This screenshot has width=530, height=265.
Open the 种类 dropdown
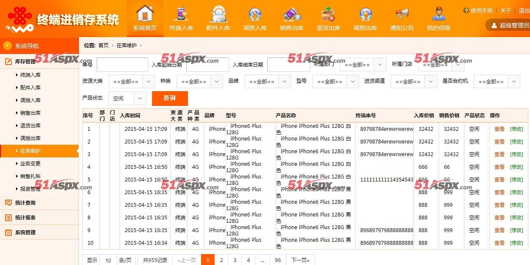(x=200, y=81)
